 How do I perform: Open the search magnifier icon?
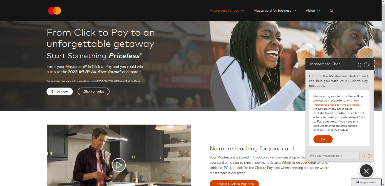331,11
